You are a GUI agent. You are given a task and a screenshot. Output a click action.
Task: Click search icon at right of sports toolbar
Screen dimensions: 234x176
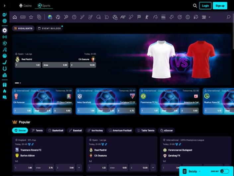(x=228, y=17)
